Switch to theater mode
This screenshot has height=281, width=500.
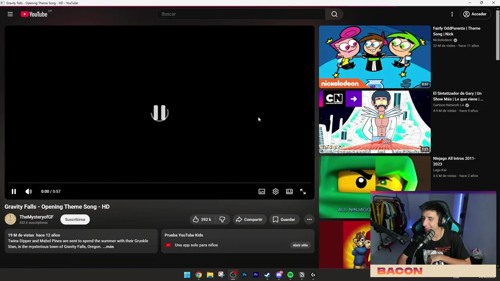[289, 191]
